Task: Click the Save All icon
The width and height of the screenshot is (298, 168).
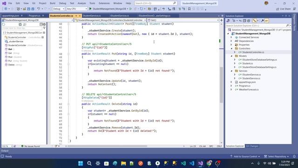Action: [x=33, y=9]
